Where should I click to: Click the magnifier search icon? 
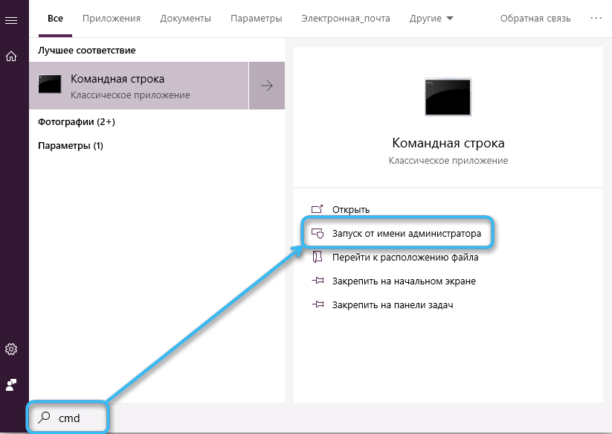coord(44,418)
